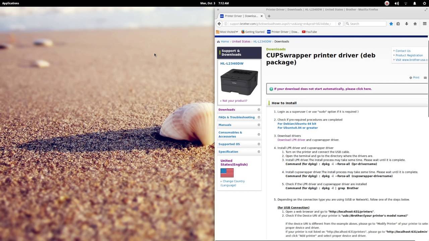Click the How to Install heading
This screenshot has height=241, width=429.
[x=284, y=103]
